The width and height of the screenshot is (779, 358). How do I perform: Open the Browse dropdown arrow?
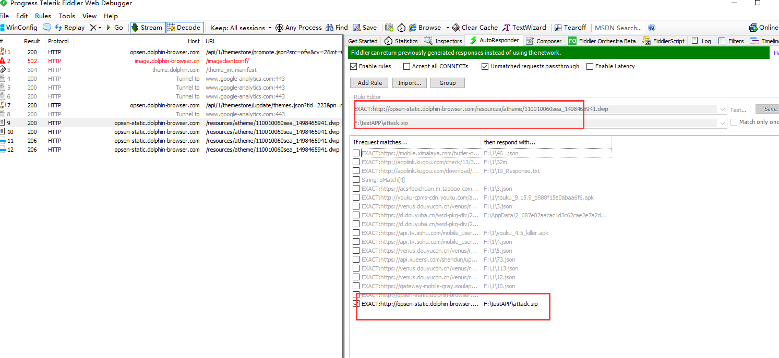(447, 28)
